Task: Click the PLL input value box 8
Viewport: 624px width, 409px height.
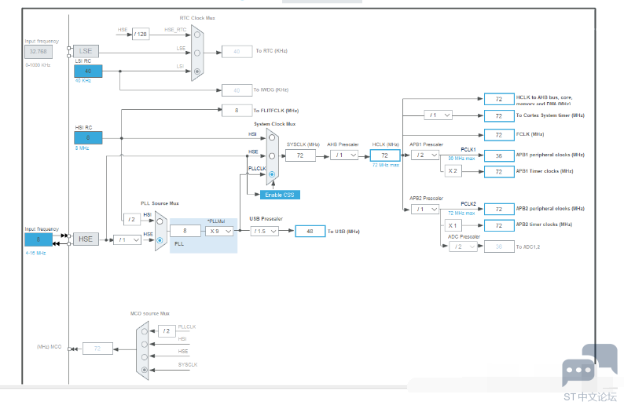Action: click(x=185, y=231)
